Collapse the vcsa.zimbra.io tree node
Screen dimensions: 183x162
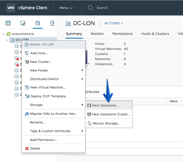coord(4,34)
